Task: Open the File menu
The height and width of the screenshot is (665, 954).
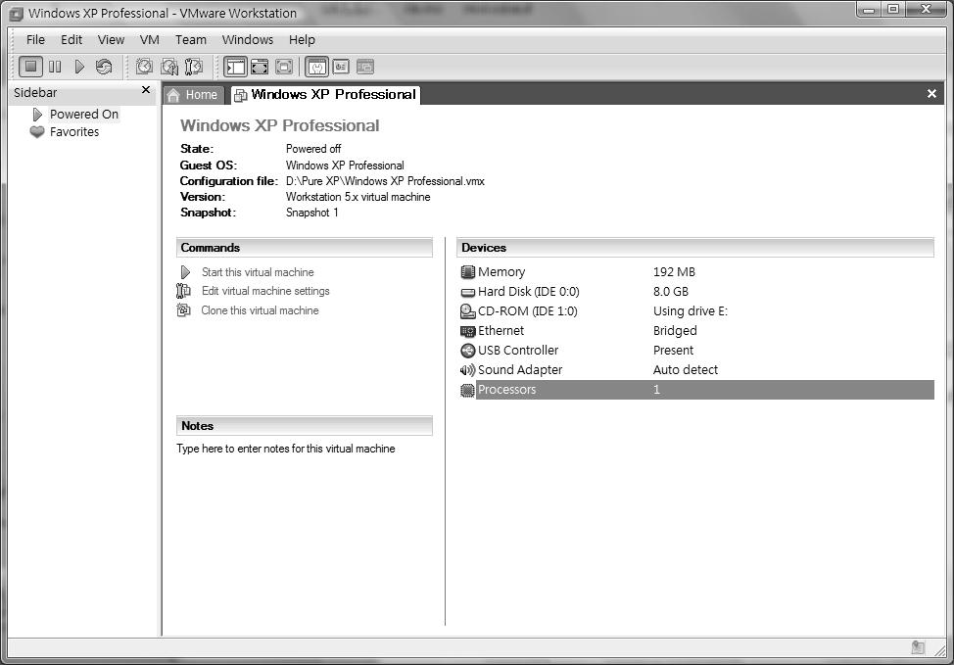Action: [35, 39]
